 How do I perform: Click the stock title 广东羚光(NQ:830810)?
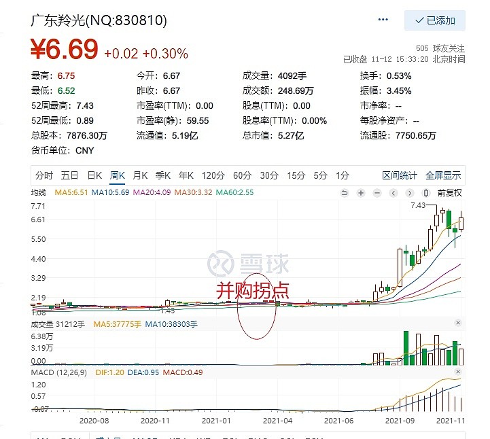[99, 20]
